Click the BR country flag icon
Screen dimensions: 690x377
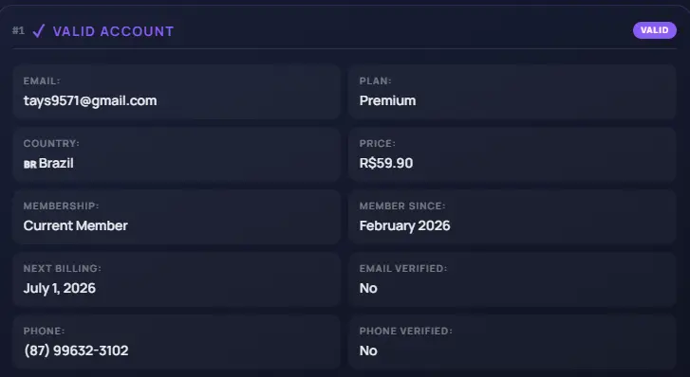click(30, 164)
